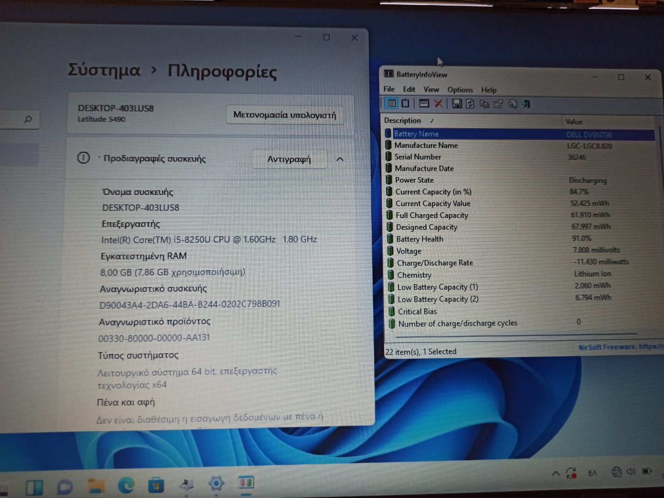Click the BatteryInfoView title bar app icon
This screenshot has width=664, height=498.
tap(389, 74)
